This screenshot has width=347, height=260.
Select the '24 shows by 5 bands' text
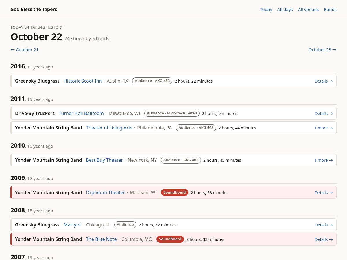[87, 38]
